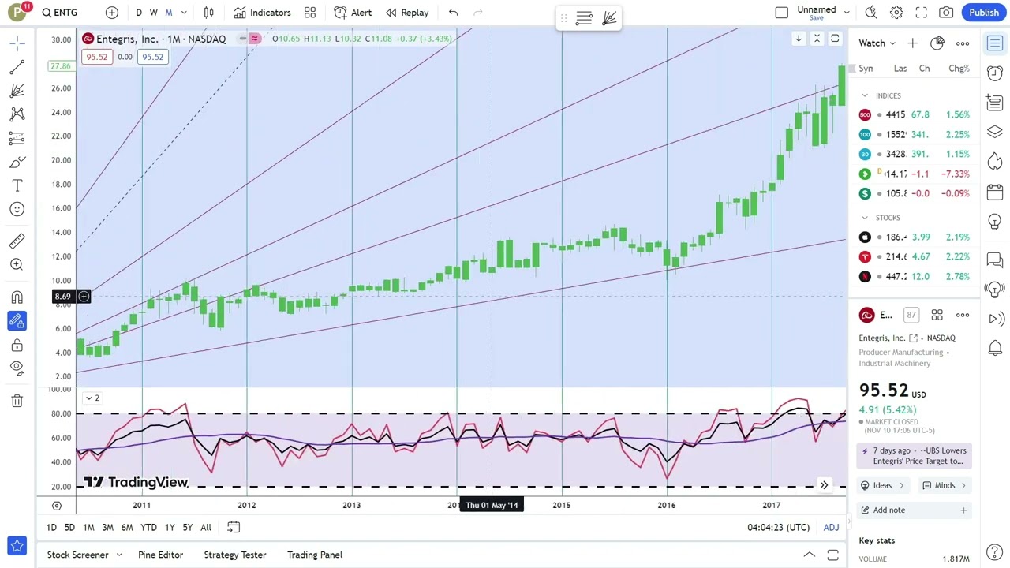Open chart settings gear
Screen dimensions: 1010x568
tap(896, 13)
